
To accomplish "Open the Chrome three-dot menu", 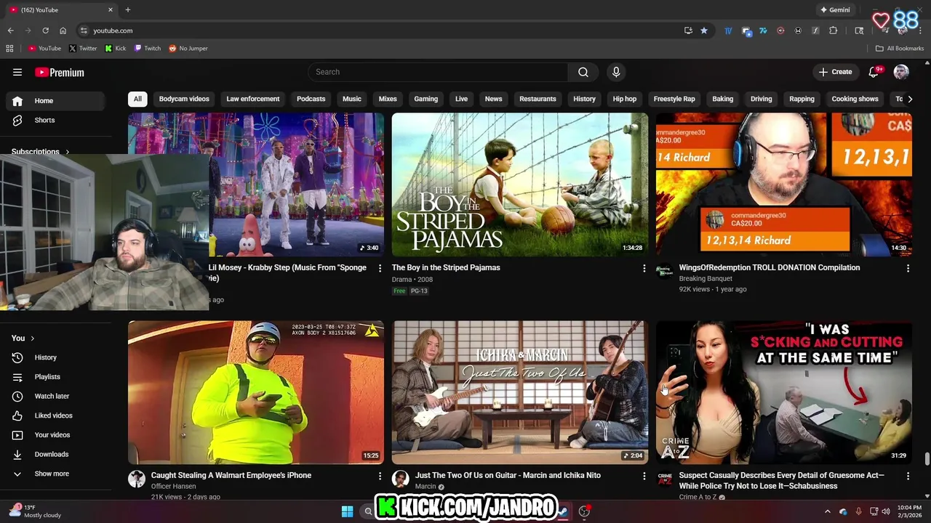I will click(921, 31).
